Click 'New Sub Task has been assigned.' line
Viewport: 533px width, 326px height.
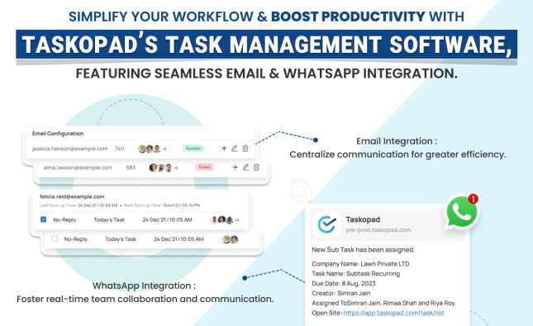364,250
